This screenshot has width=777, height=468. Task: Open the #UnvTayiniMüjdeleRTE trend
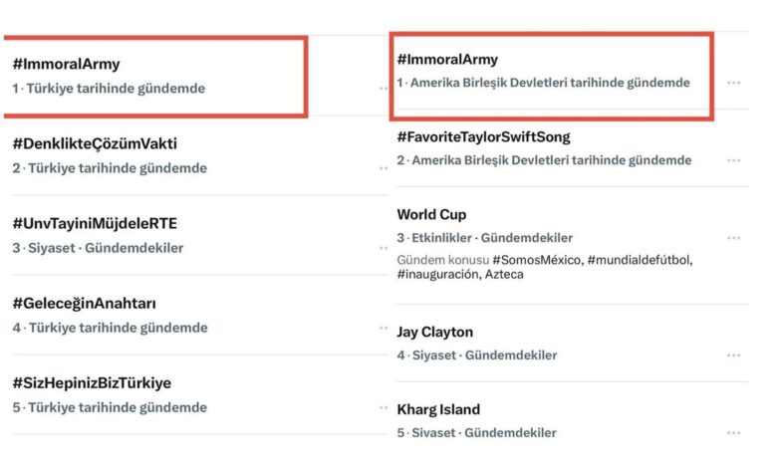(x=95, y=223)
